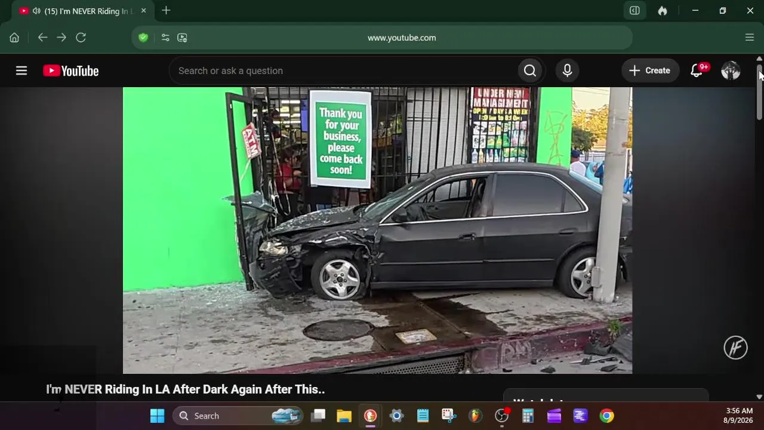Launch Snipping Tool from taskbar
The width and height of the screenshot is (764, 430).
[x=449, y=416]
